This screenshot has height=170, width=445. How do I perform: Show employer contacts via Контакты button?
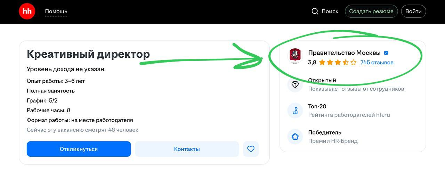(x=187, y=149)
